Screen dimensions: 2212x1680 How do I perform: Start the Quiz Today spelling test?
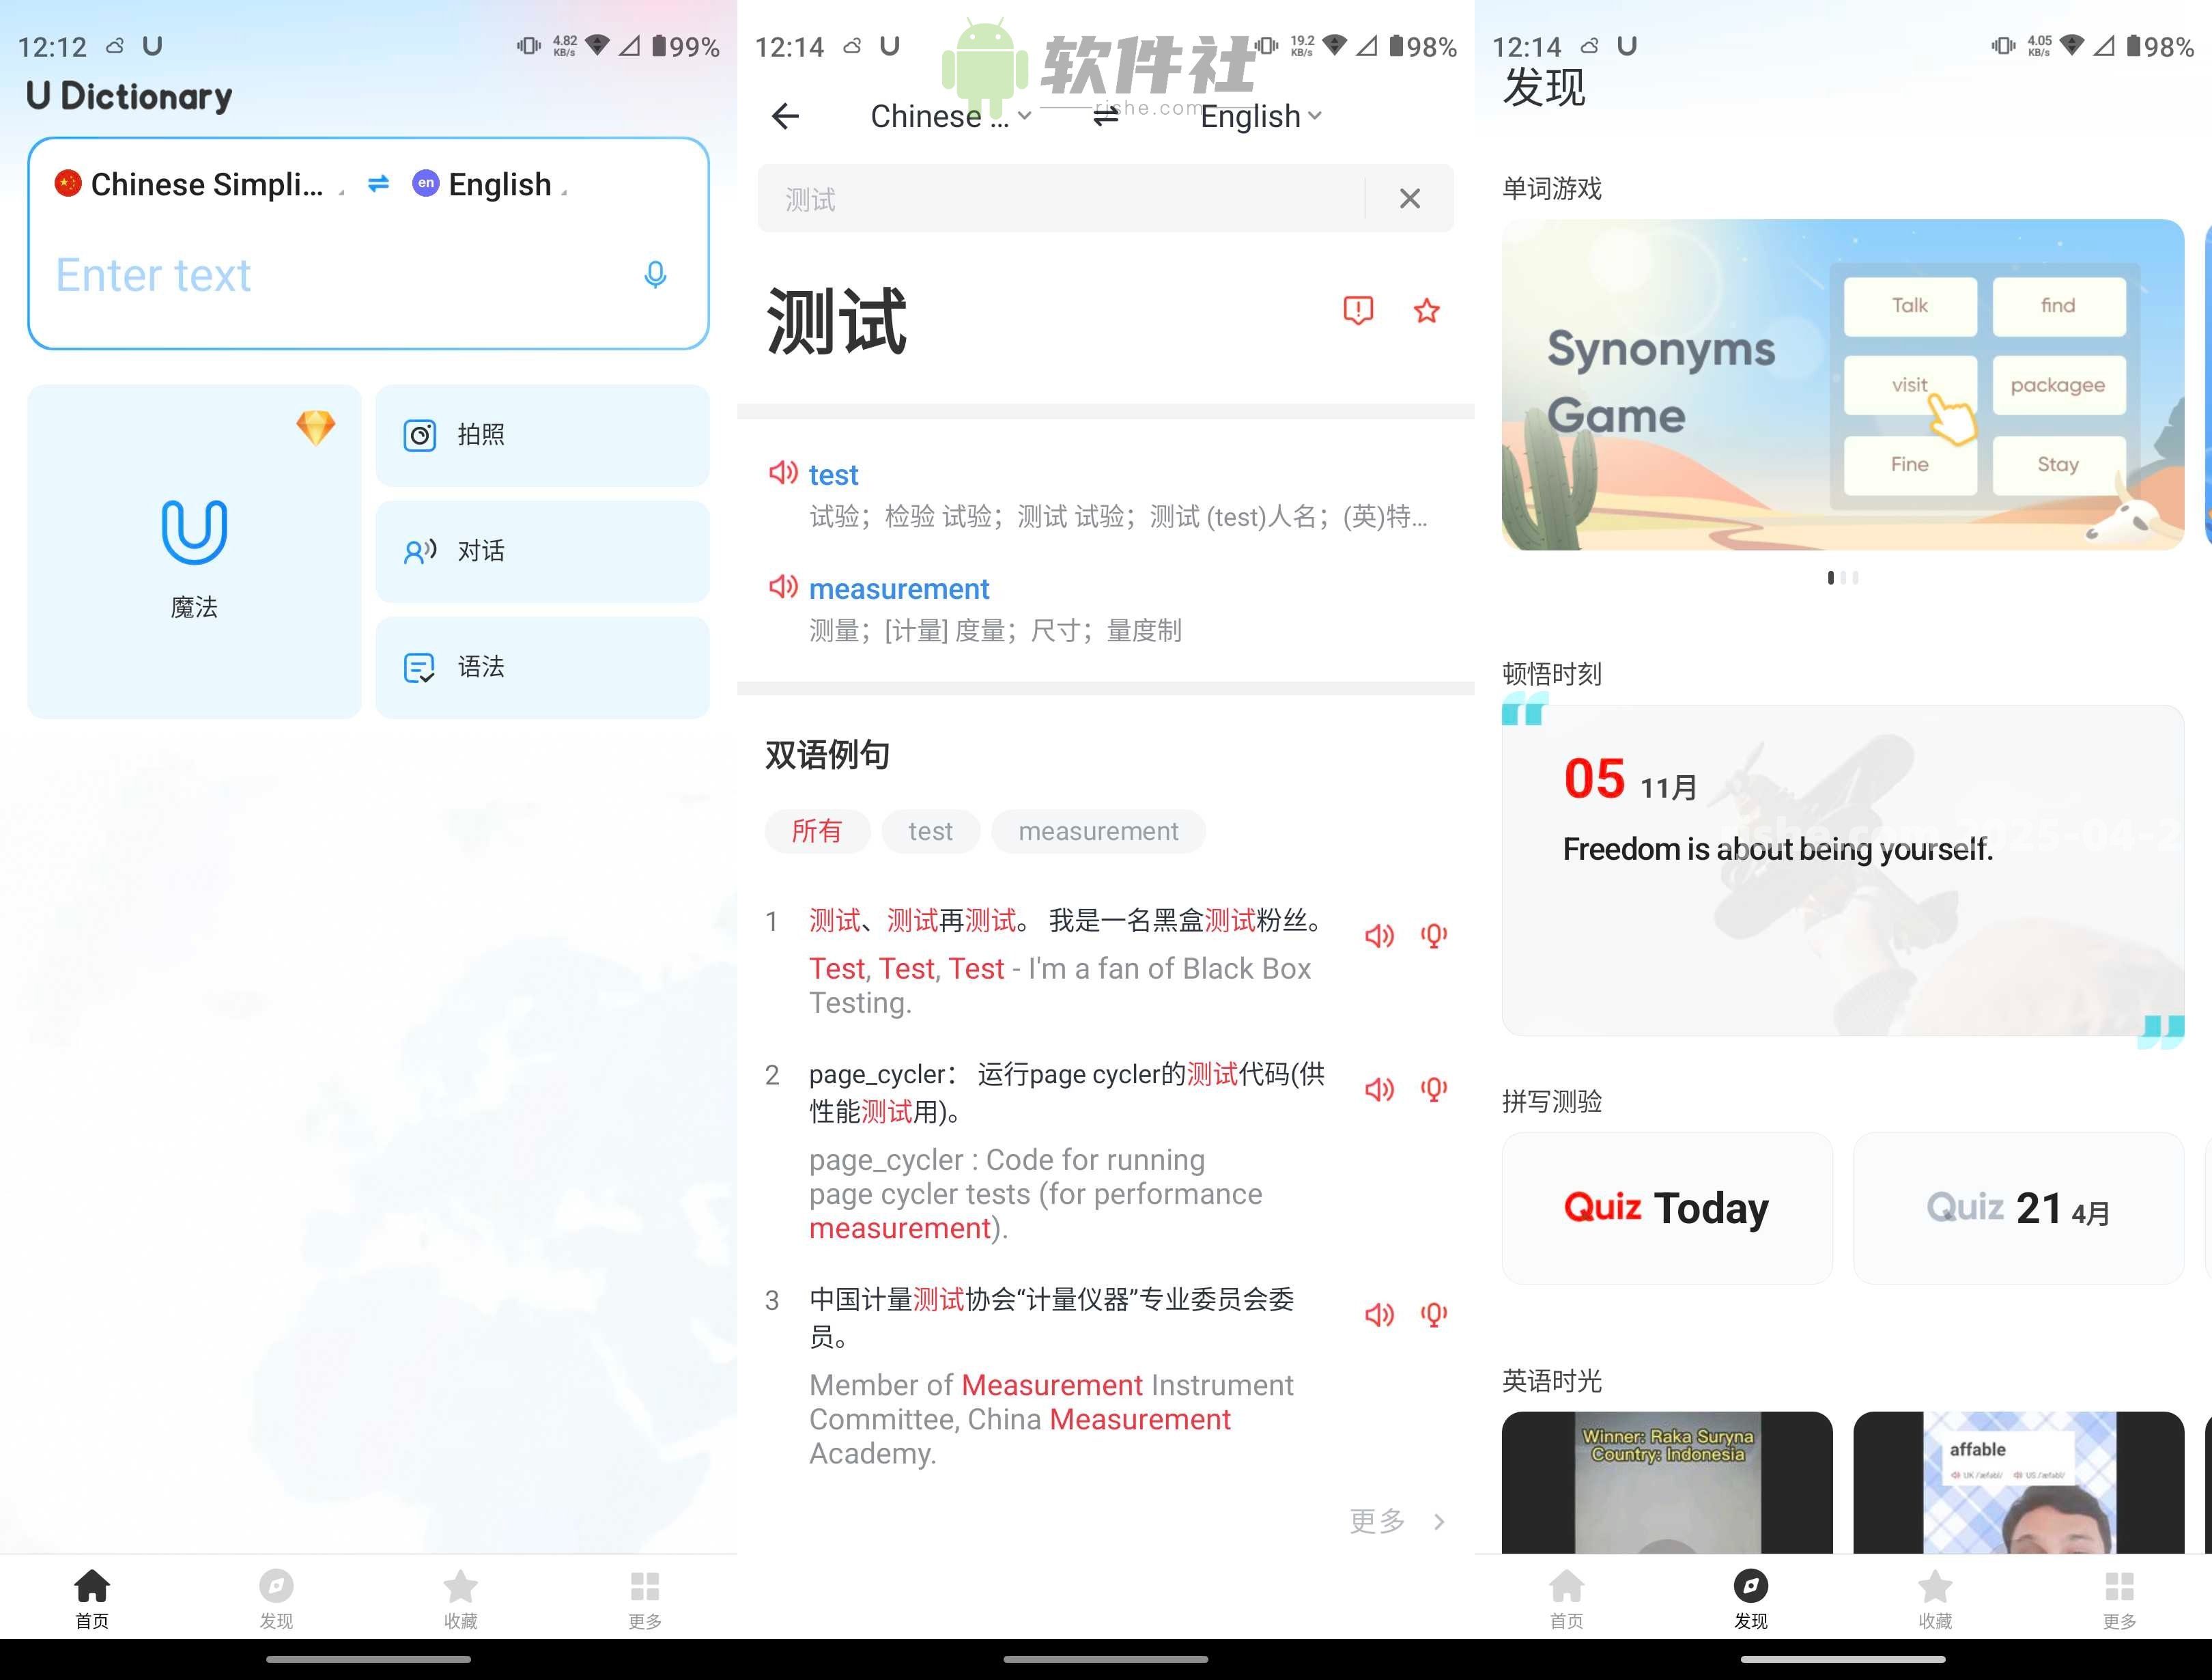pyautogui.click(x=1665, y=1207)
